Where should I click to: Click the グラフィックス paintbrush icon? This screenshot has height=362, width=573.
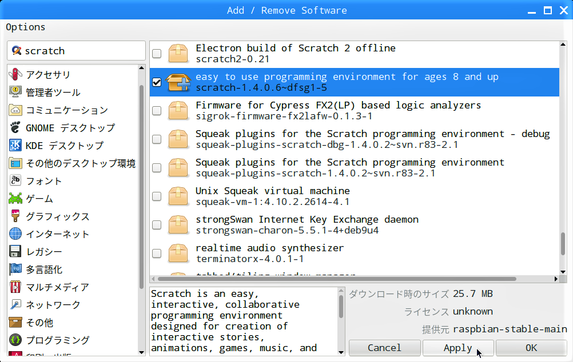(x=15, y=216)
